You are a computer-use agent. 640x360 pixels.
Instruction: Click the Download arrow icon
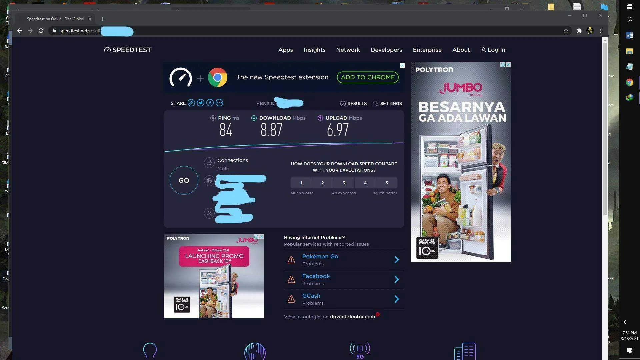coord(254,118)
